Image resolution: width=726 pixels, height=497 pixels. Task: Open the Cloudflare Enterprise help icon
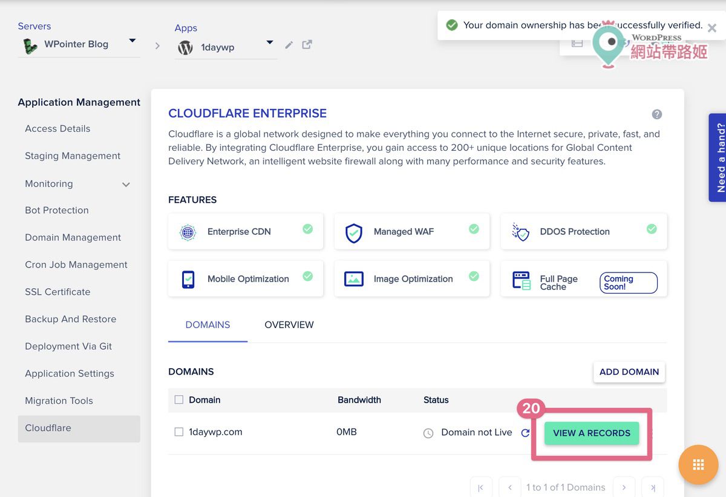pos(657,114)
